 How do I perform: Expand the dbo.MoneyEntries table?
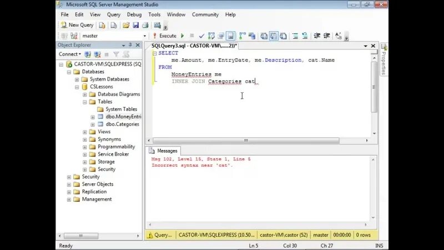(x=93, y=117)
